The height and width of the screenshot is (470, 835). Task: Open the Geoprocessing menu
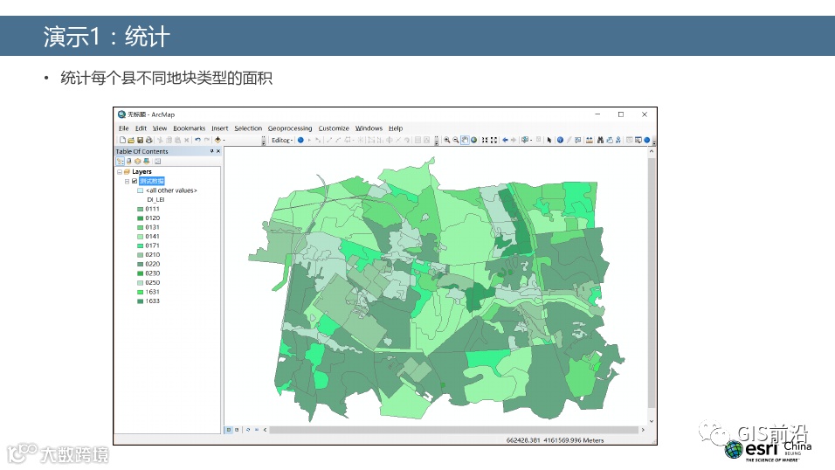tap(289, 128)
